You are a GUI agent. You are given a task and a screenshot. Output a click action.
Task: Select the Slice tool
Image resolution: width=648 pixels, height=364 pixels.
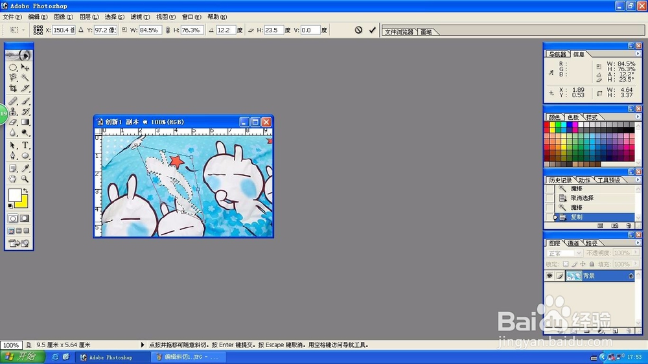point(25,87)
